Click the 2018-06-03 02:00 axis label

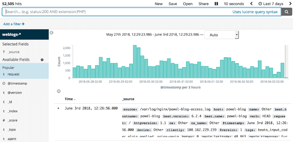[272, 81]
